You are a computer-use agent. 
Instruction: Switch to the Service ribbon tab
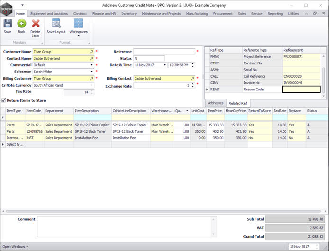point(256,14)
